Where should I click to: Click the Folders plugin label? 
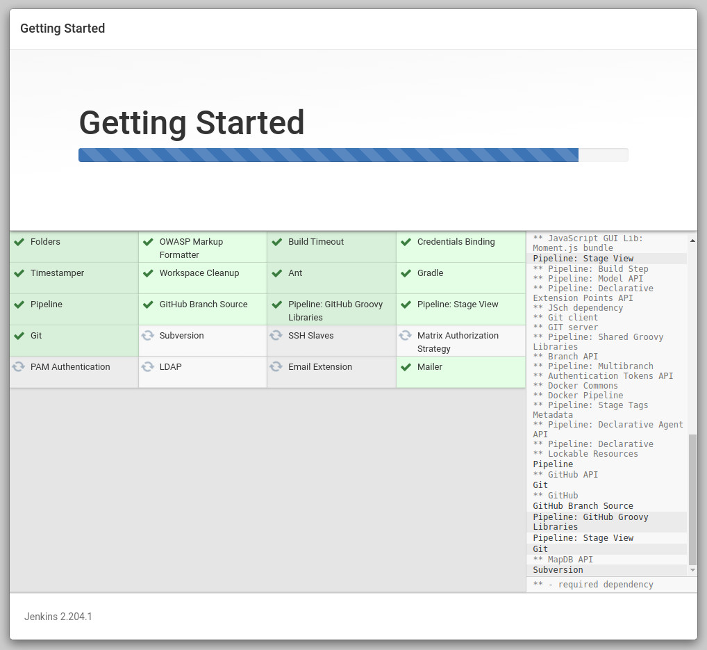coord(45,241)
